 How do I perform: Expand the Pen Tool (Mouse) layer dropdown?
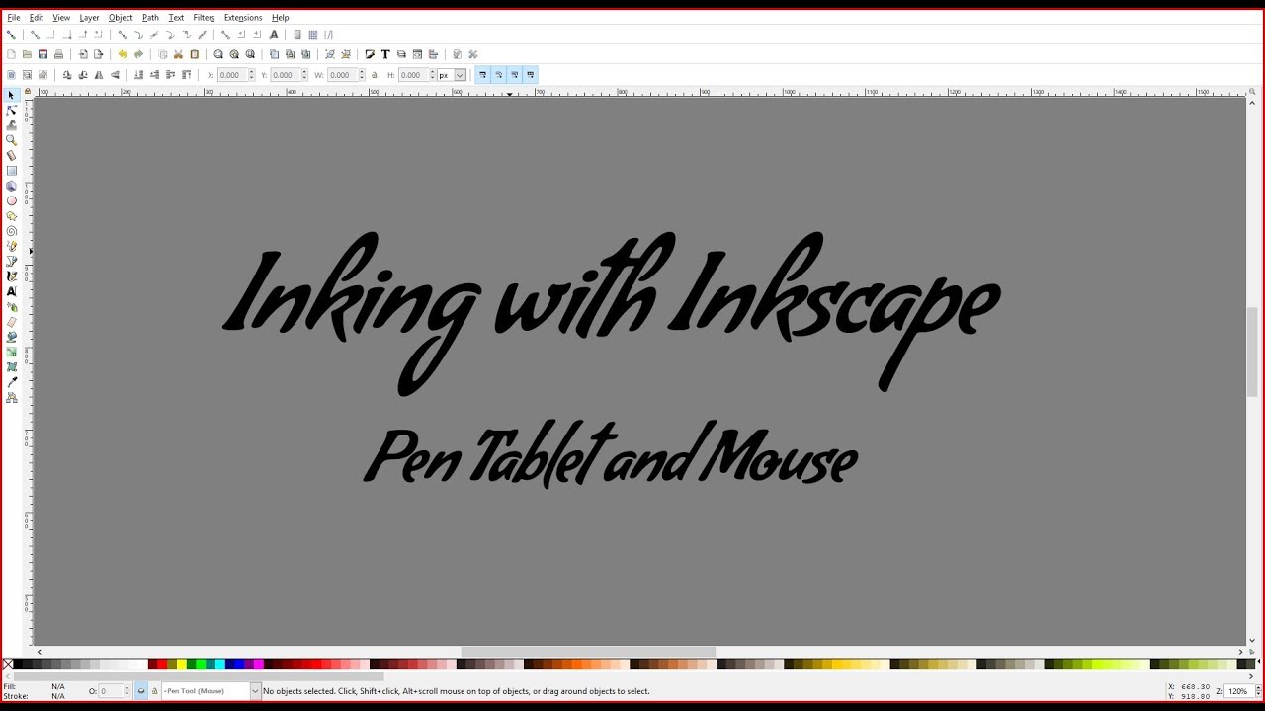click(x=256, y=691)
